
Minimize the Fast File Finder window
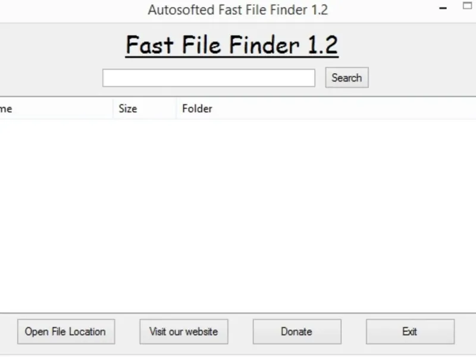[x=443, y=8]
